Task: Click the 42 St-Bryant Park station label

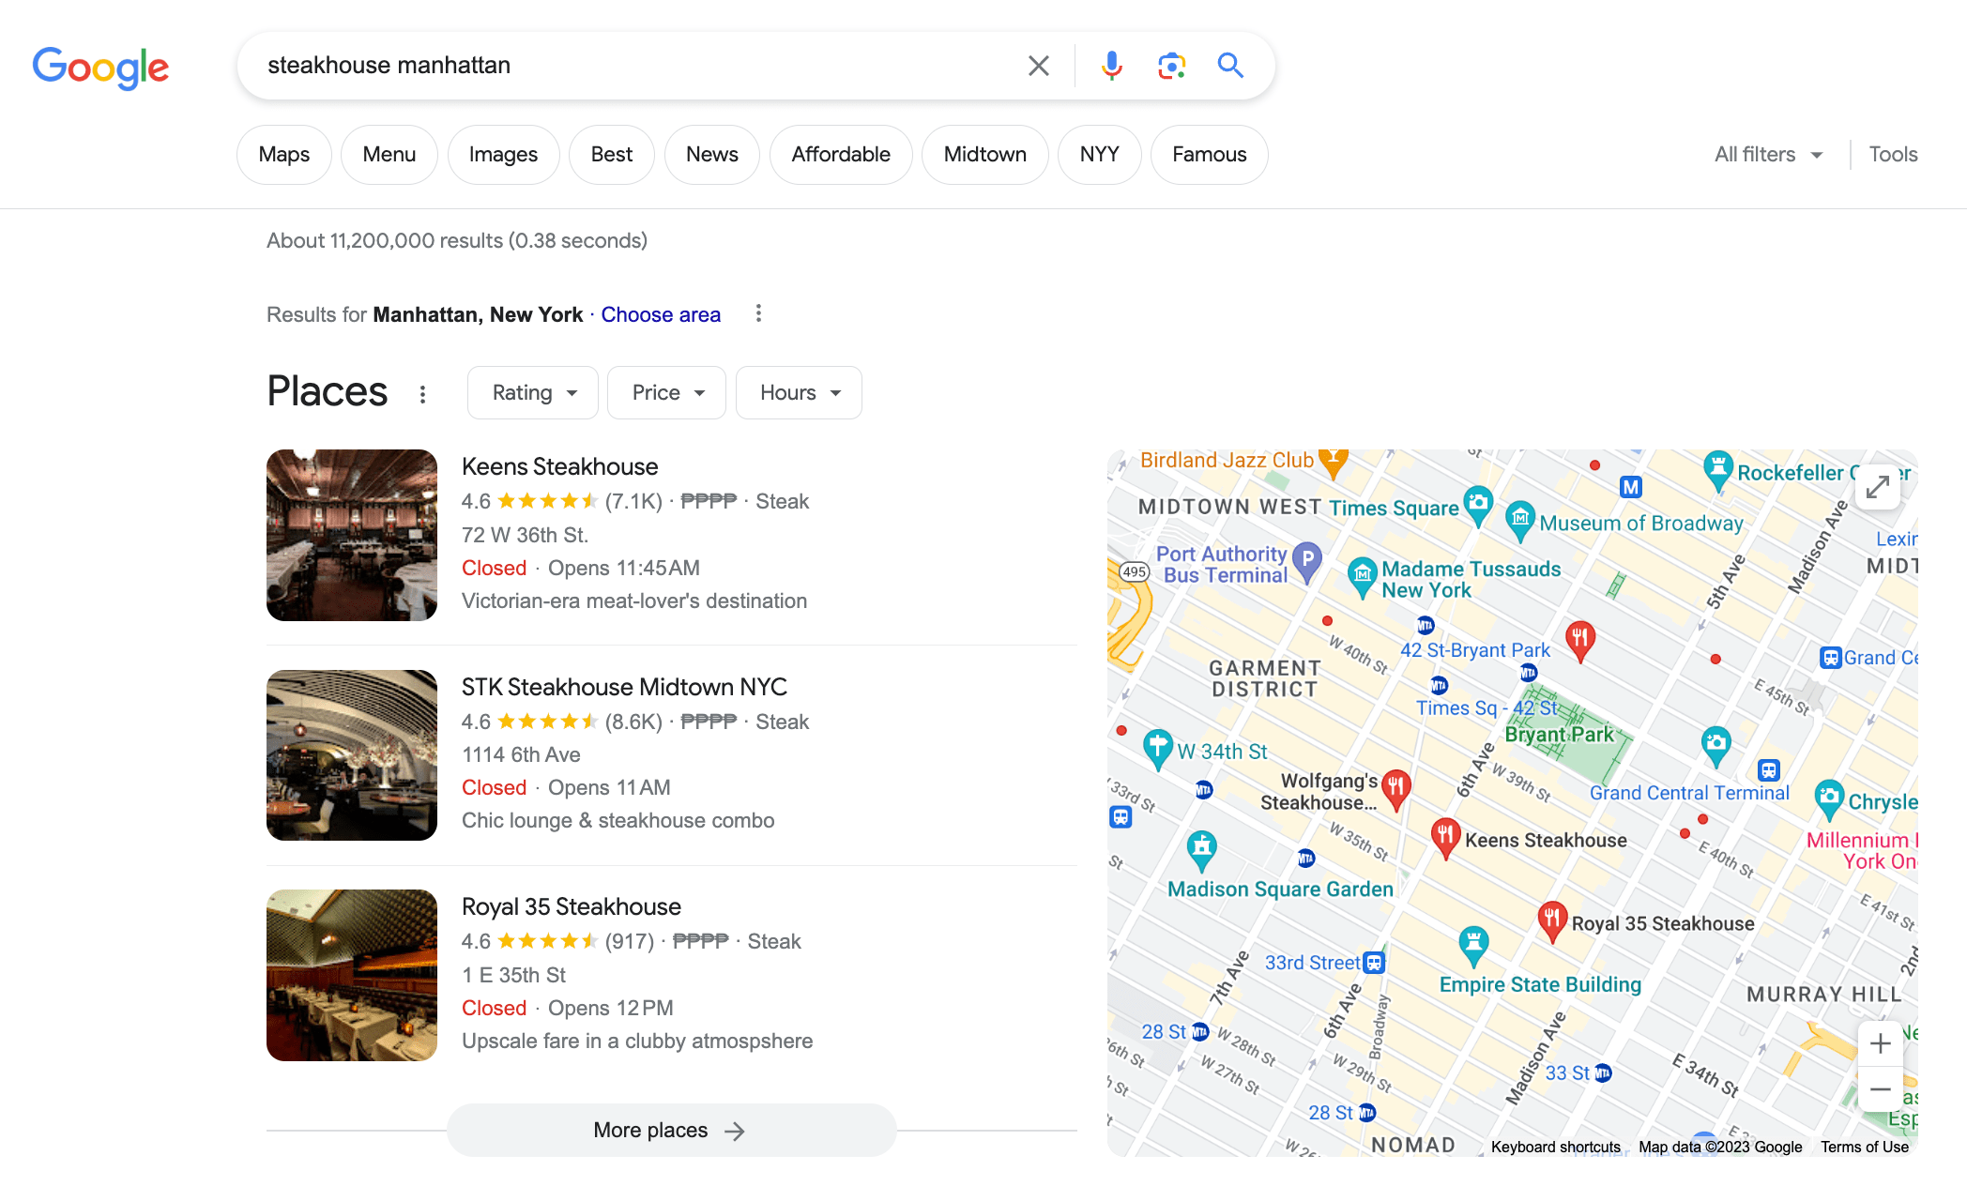Action: coord(1475,649)
